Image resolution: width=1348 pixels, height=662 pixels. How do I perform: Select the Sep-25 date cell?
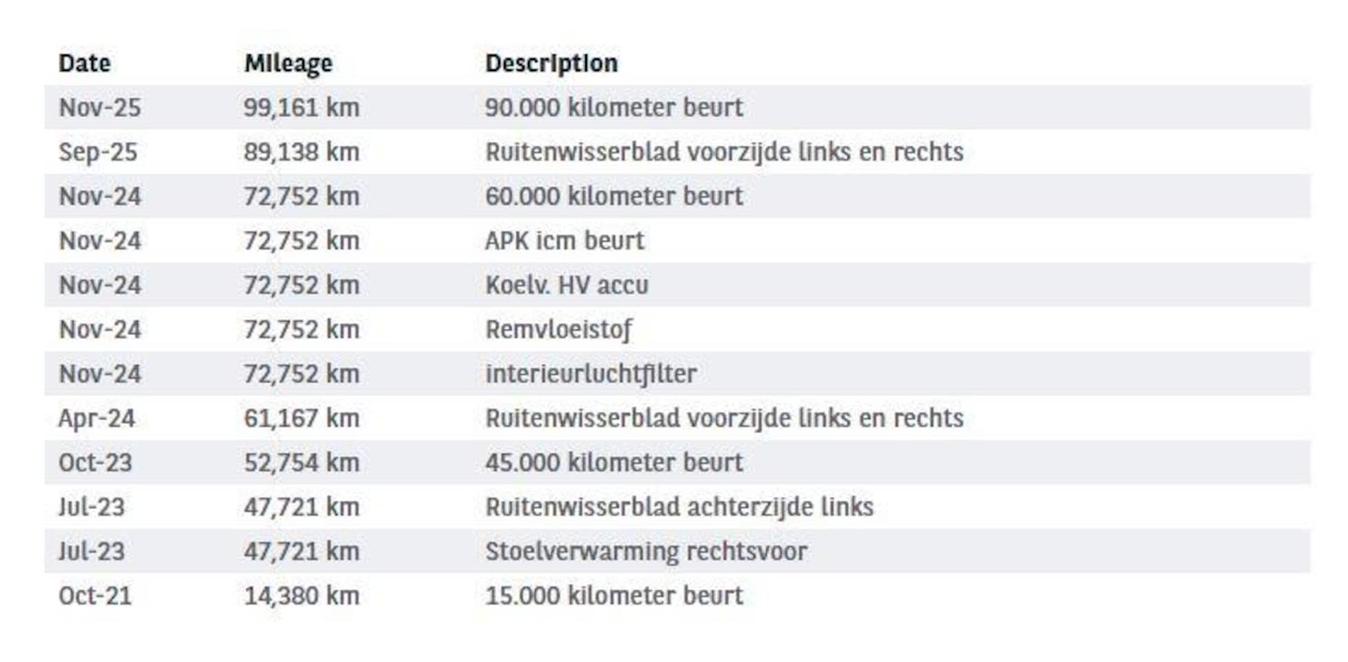coord(98,152)
